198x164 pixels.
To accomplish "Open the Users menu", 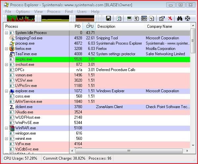I will tap(82, 12).
